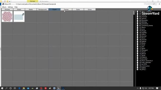Check the 101_Basics checkbox

[138, 27]
